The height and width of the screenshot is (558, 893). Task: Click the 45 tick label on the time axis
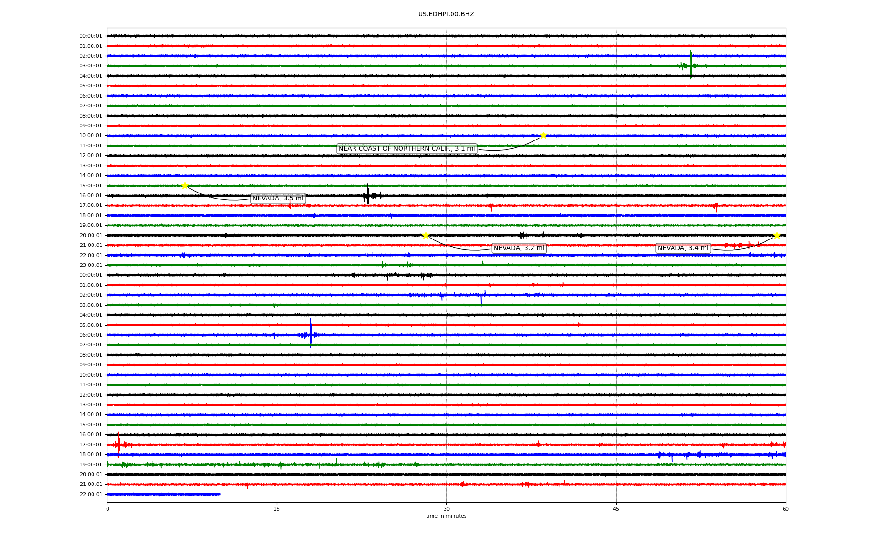[616, 509]
